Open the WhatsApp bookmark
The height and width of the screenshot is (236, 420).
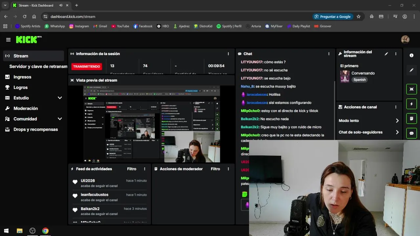(x=55, y=26)
